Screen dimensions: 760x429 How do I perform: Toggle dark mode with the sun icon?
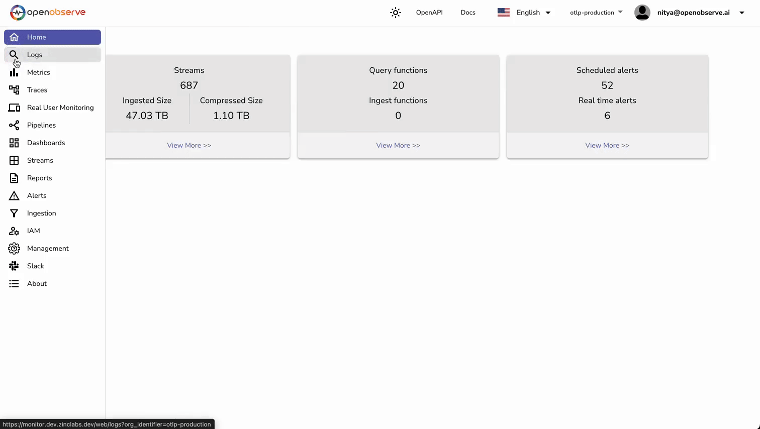(x=395, y=12)
